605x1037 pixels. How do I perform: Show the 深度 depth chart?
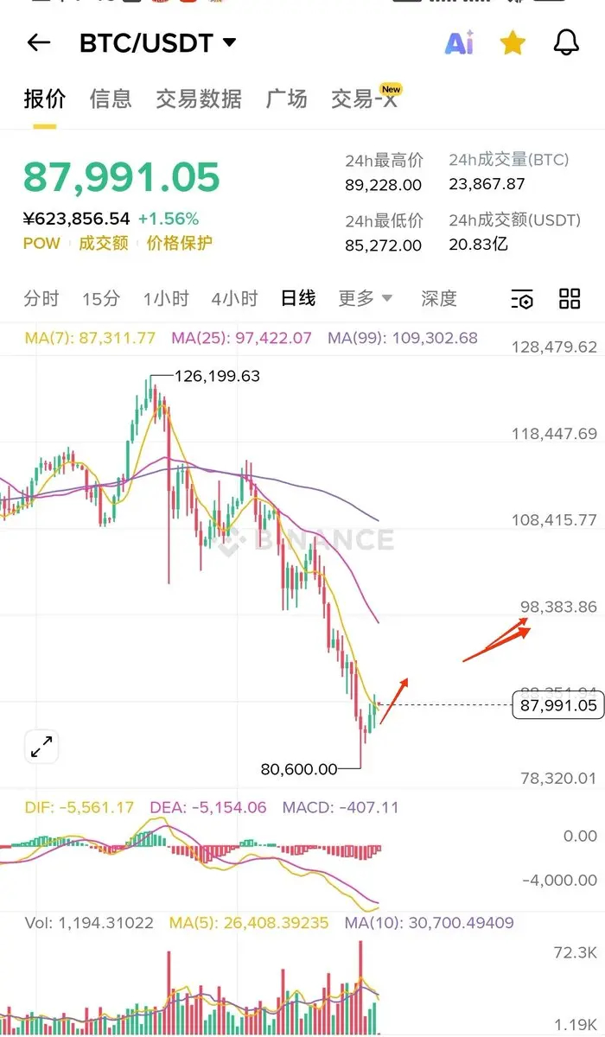click(x=439, y=298)
